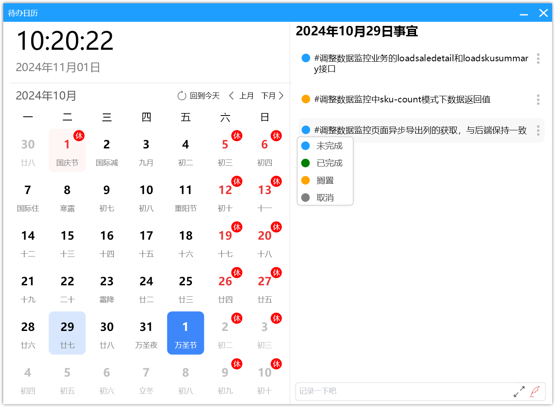This screenshot has height=407, width=555.
Task: Select October 10 初八 date
Action: click(146, 196)
